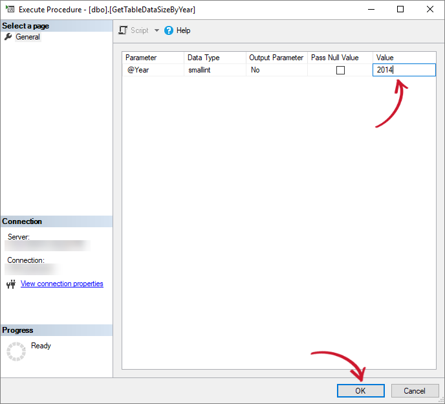Select the @Year parameter cell
The height and width of the screenshot is (404, 445).
click(153, 70)
